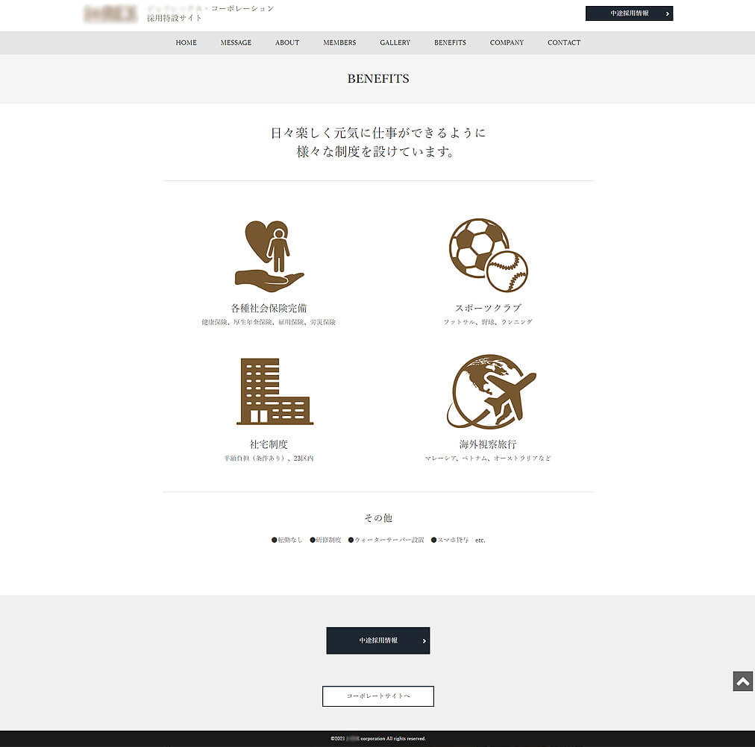755x747 pixels.
Task: Open COMPANY in navigation bar
Action: tap(507, 42)
